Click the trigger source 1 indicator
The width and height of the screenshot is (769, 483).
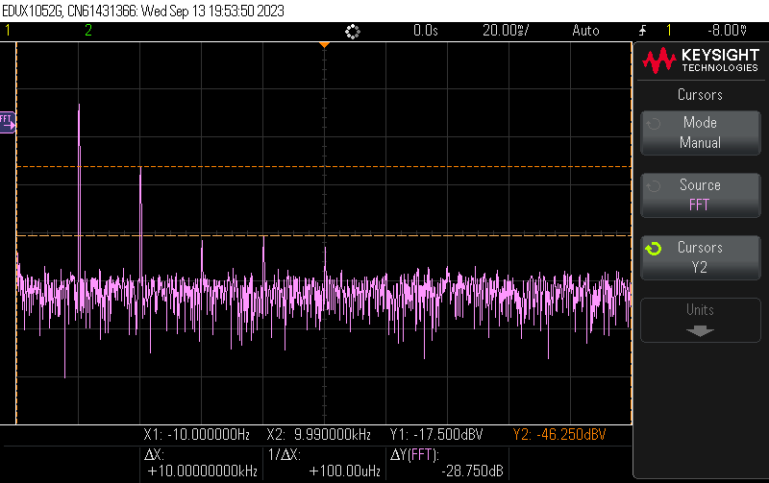668,31
